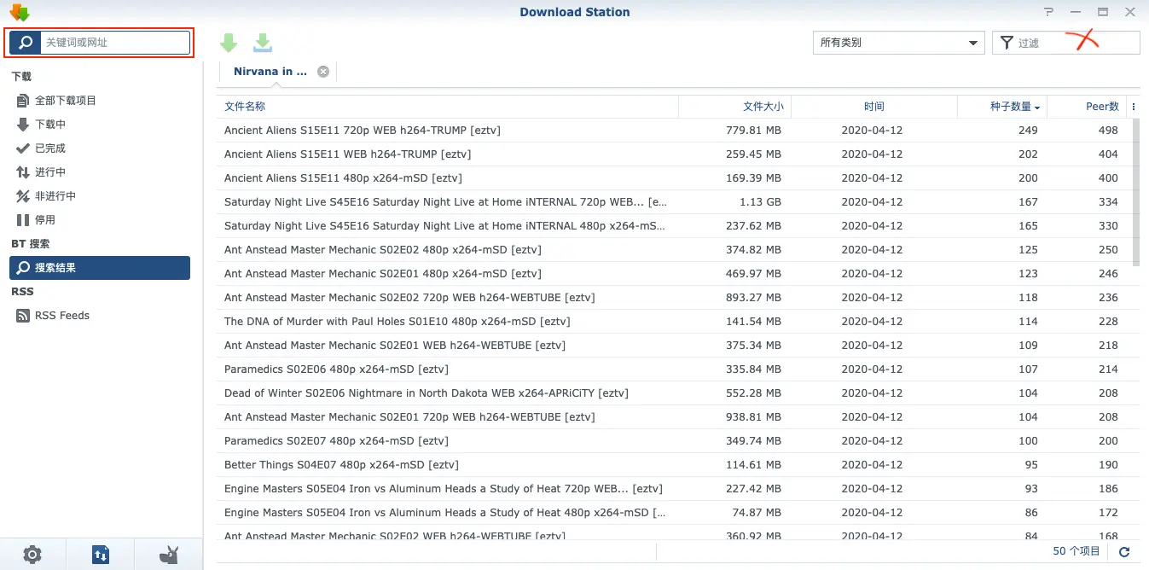Click the funnel filter icon
The height and width of the screenshot is (570, 1149).
tap(1007, 43)
